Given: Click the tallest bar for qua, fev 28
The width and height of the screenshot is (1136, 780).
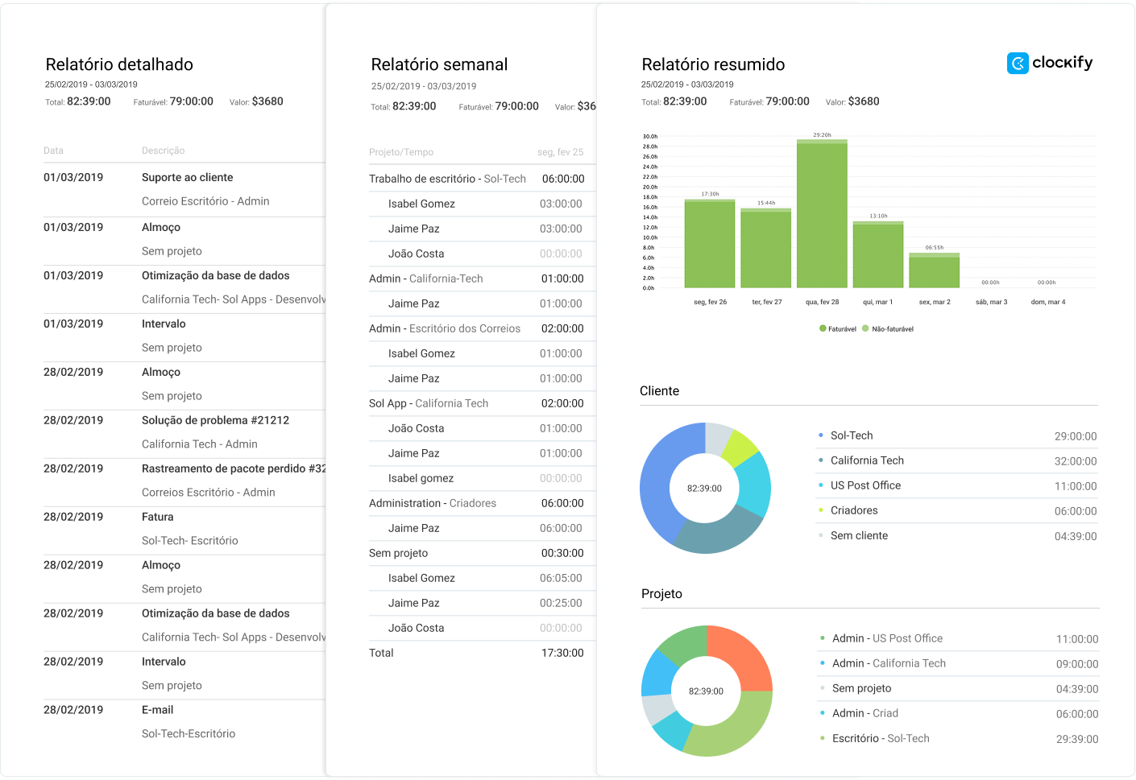Looking at the screenshot, I should click(822, 214).
